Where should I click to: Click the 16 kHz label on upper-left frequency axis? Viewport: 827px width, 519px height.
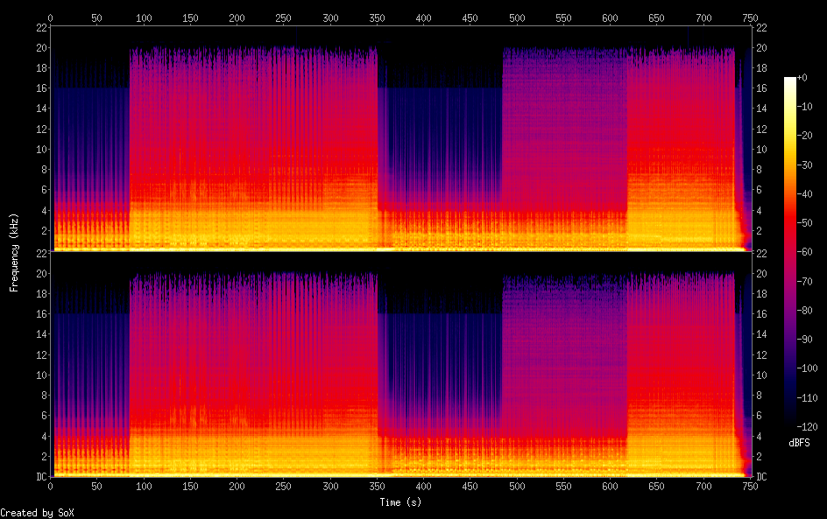41,88
